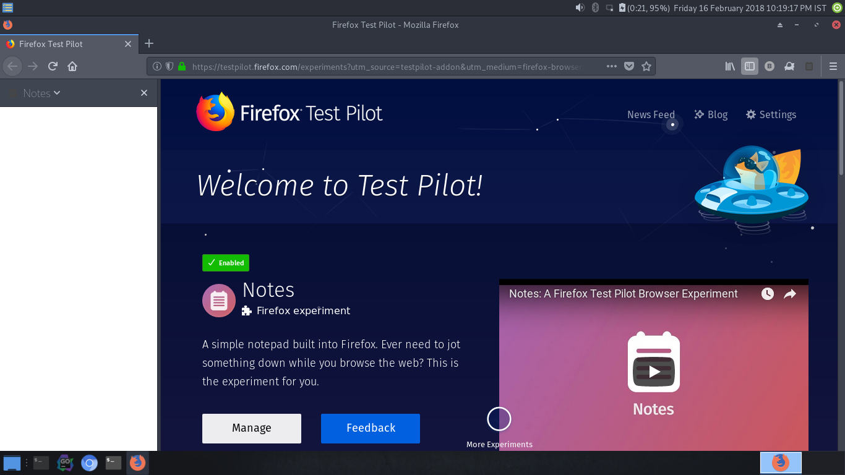Screen dimensions: 845x475
Task: Open the News Feed link
Action: [x=651, y=114]
